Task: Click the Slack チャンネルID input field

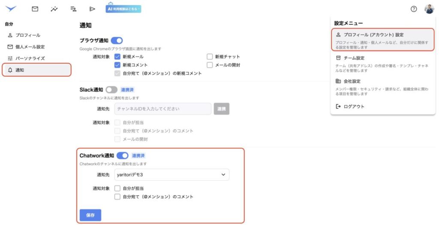Action: point(163,109)
